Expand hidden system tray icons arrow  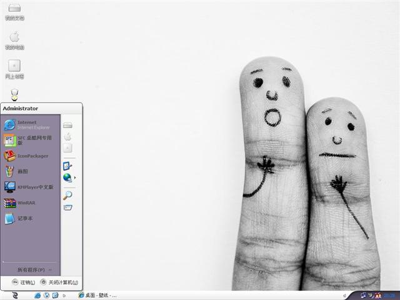click(x=344, y=296)
